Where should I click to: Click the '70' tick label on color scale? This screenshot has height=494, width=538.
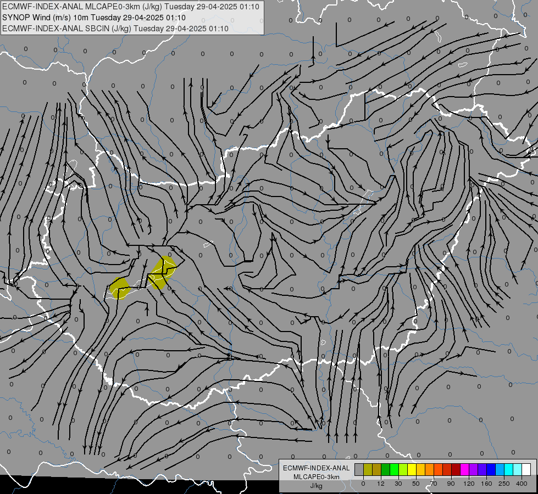pyautogui.click(x=434, y=484)
